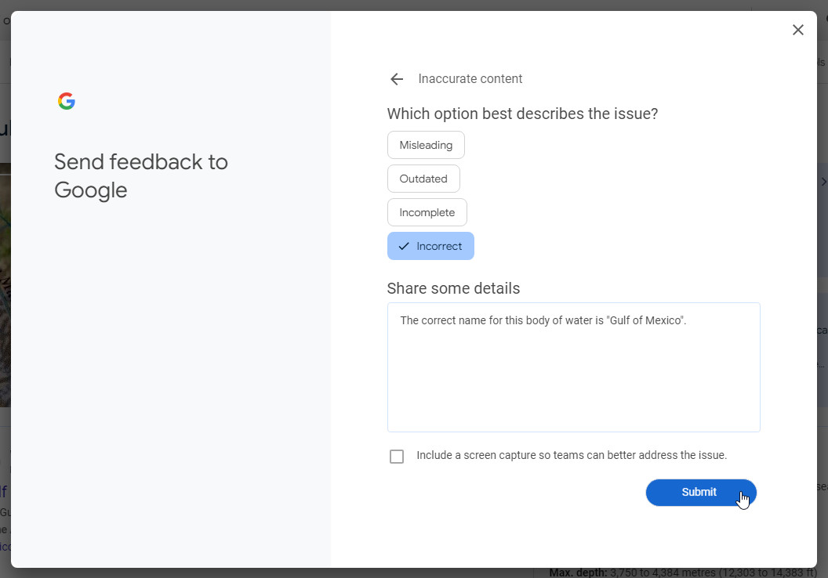828x578 pixels.
Task: Click the 'Inaccurate content' header text
Action: click(x=470, y=79)
